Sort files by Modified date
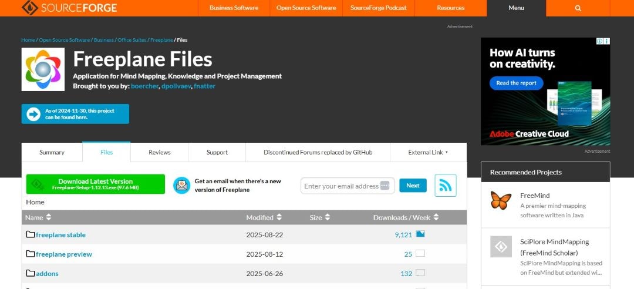The width and height of the screenshot is (634, 289). point(264,217)
